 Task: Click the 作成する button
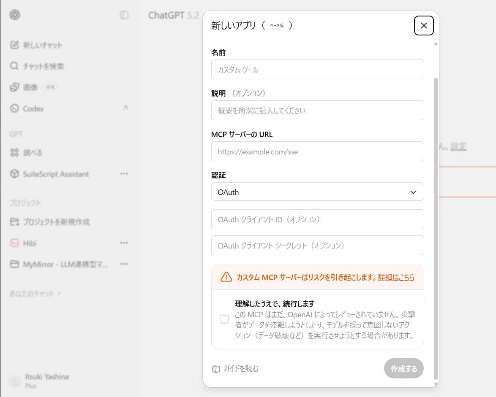coord(403,369)
